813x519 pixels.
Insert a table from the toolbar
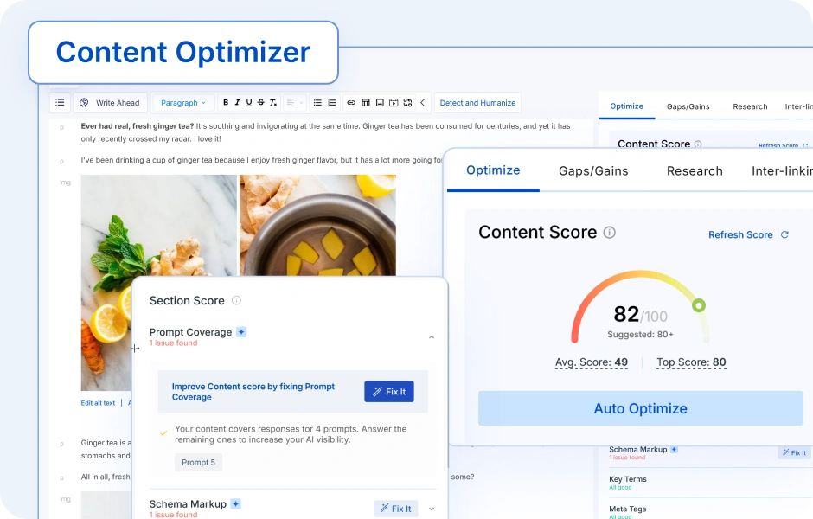pos(366,103)
